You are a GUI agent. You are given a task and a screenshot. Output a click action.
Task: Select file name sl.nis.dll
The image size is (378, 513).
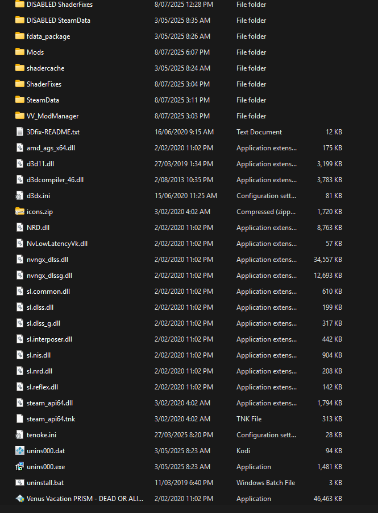pyautogui.click(x=39, y=355)
